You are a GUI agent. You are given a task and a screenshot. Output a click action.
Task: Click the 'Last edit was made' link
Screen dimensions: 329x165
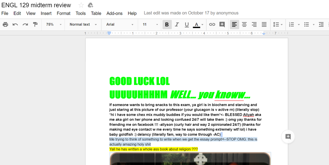coord(191,13)
